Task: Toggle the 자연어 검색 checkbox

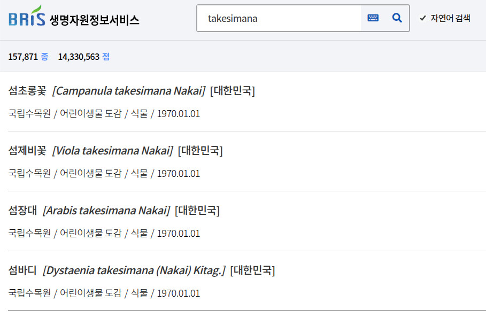Action: 423,18
